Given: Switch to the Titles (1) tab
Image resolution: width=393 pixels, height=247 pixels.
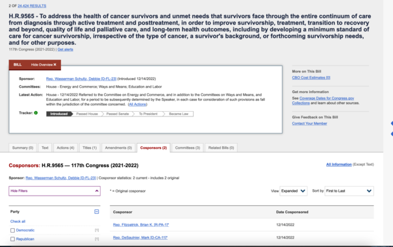Looking at the screenshot, I should tap(90, 148).
